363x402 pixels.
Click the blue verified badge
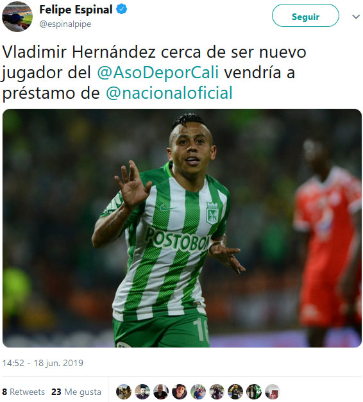tap(122, 9)
